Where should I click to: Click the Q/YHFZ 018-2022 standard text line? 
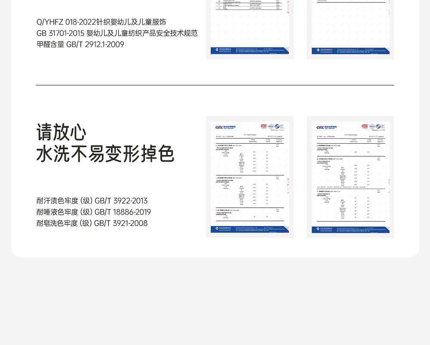101,22
